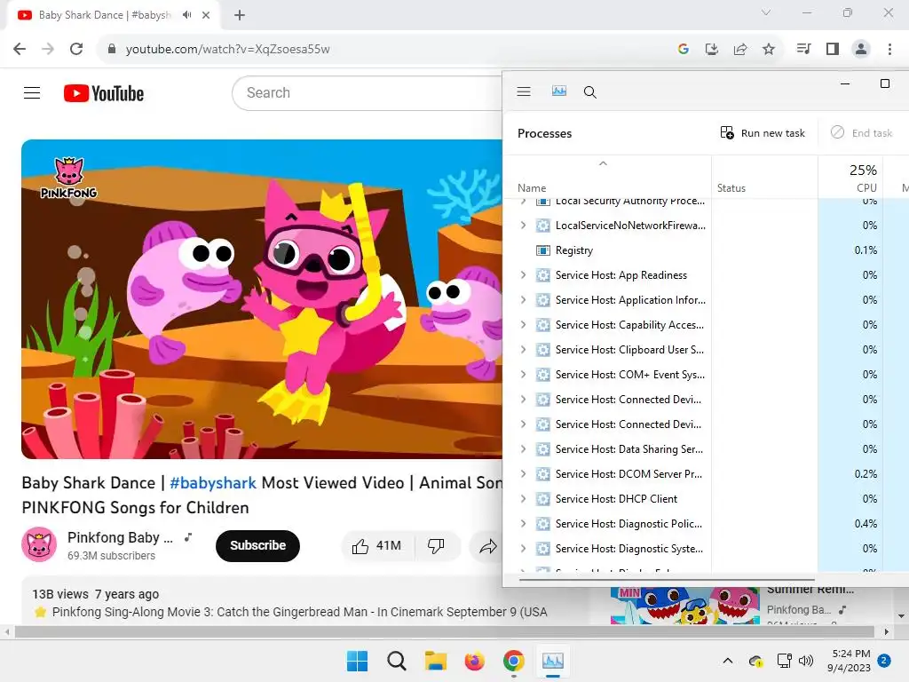The width and height of the screenshot is (909, 682).
Task: Expand LocalServiceNoNetworkFirewall process
Action: [524, 225]
